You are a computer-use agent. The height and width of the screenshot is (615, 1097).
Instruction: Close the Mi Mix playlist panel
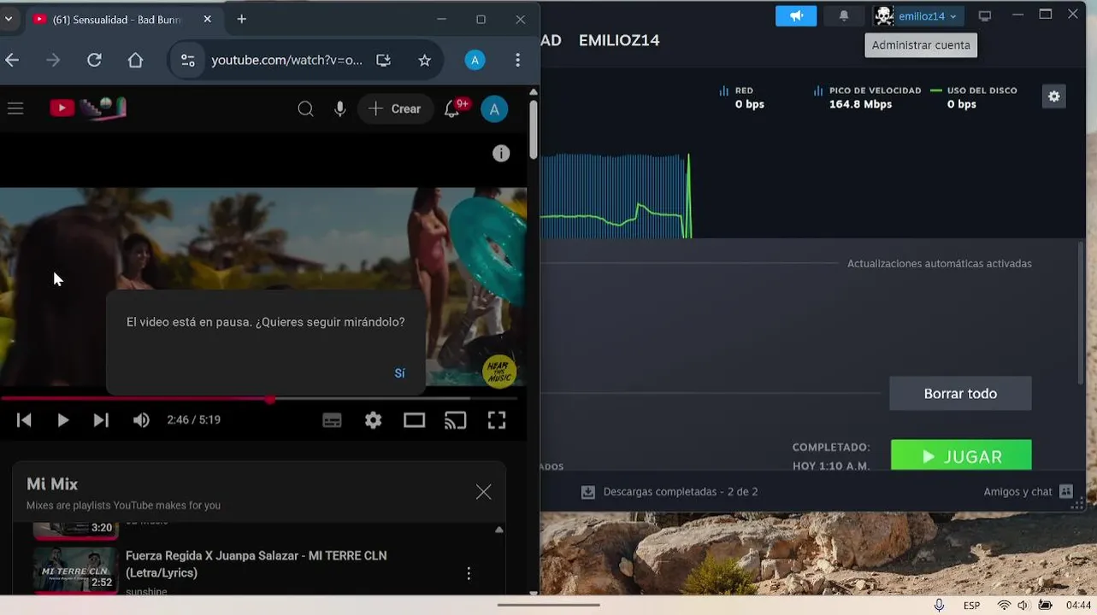pyautogui.click(x=483, y=492)
